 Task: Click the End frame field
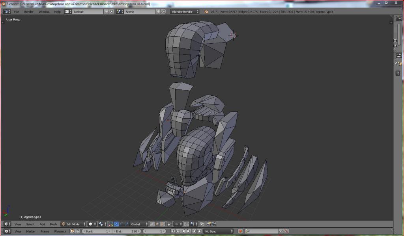127,231
